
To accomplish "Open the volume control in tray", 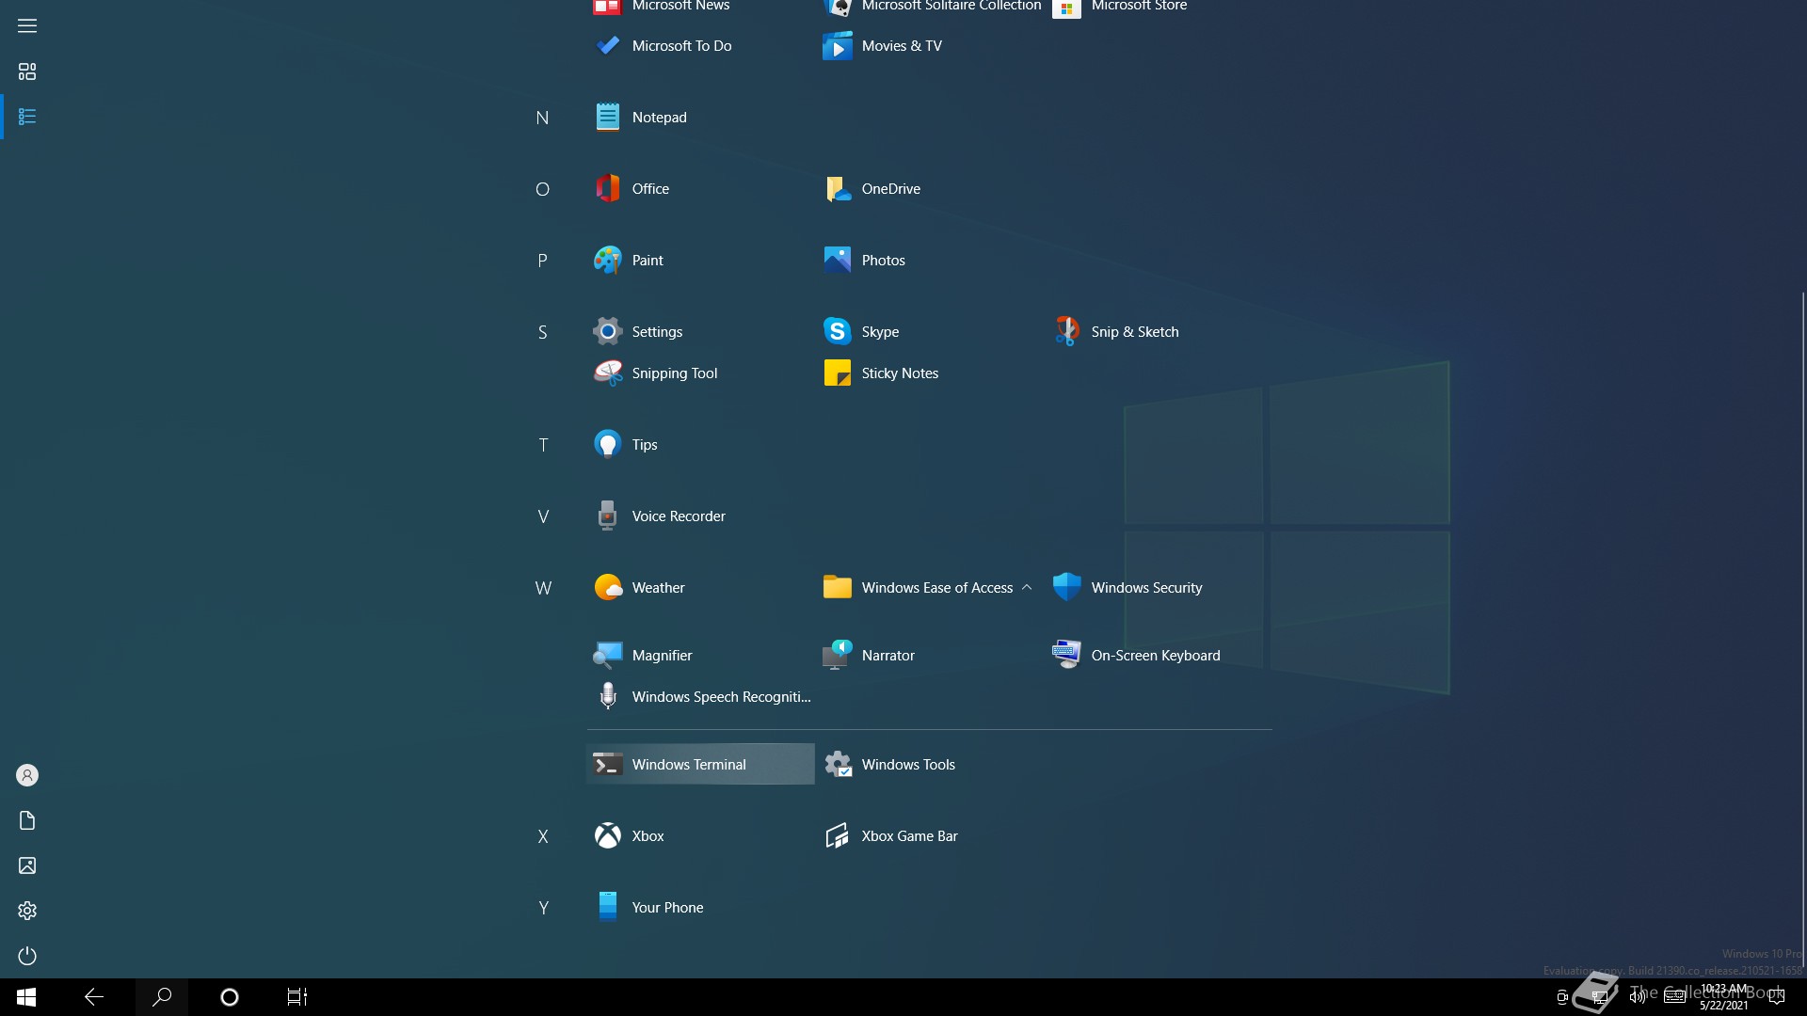I will [1638, 997].
